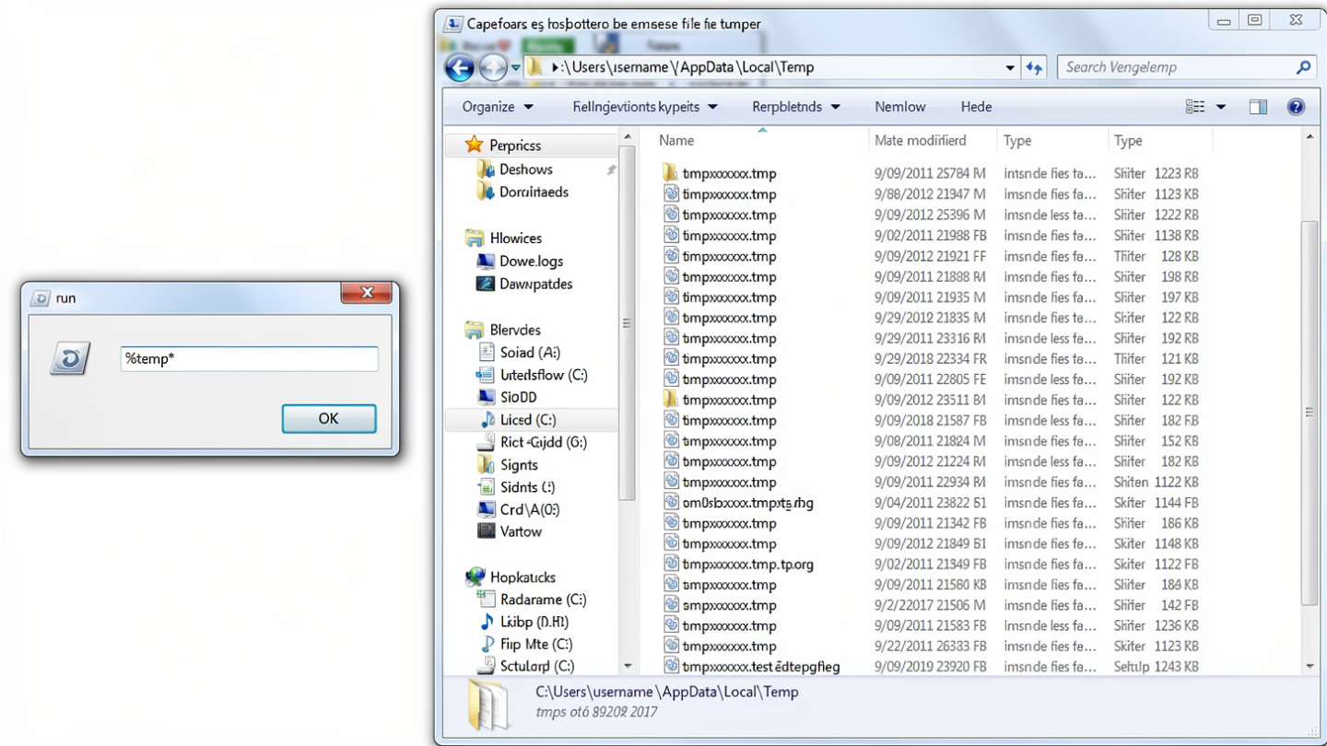Open the change view dropdown arrow

pyautogui.click(x=1221, y=107)
